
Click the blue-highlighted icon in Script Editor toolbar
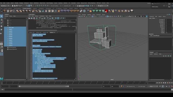(58, 18)
